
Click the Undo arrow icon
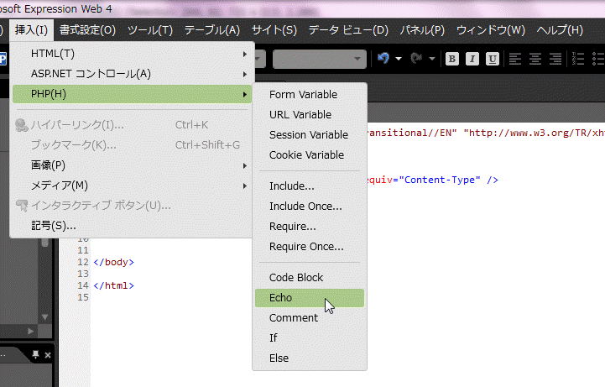pos(383,59)
